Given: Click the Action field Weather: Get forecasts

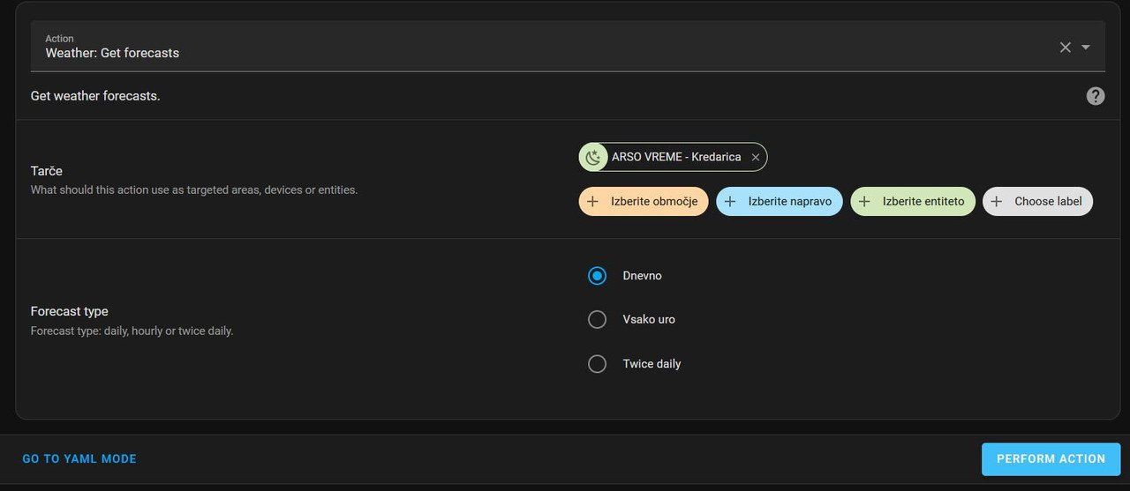Looking at the screenshot, I should coord(568,46).
